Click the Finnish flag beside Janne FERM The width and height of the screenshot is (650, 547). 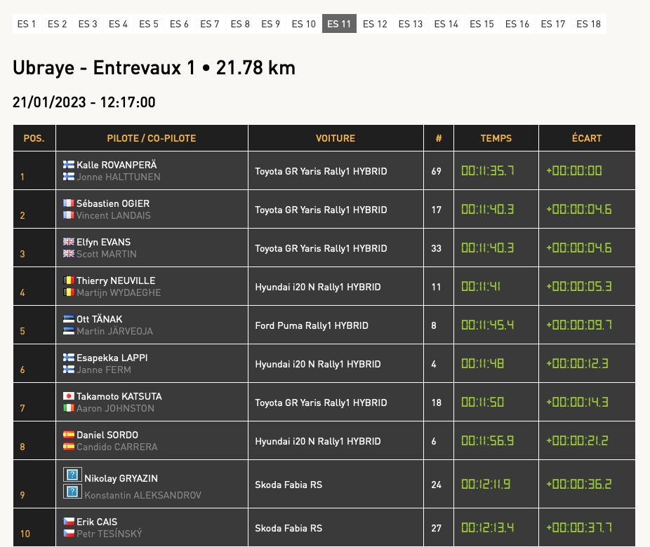pos(69,369)
